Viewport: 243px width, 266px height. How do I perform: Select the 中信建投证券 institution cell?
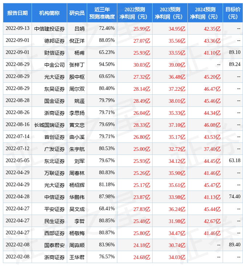coord(49,29)
